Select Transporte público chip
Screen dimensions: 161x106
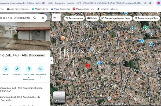pyautogui.click(x=147, y=18)
